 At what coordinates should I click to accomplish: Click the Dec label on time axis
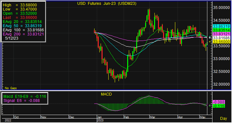pyautogui.click(x=72, y=117)
